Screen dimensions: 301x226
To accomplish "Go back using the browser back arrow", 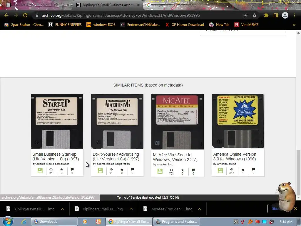I will pos(6,15).
